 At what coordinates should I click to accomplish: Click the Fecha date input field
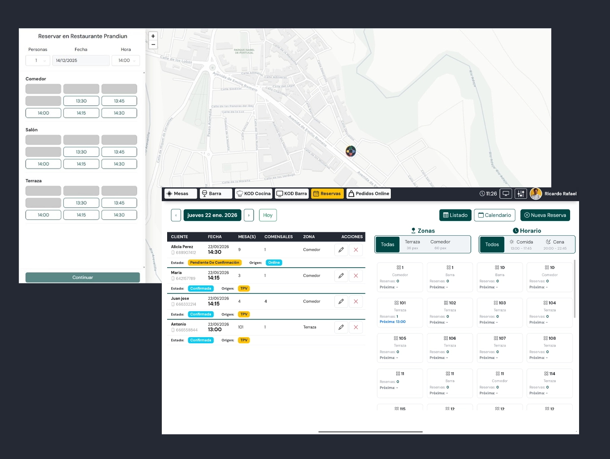[81, 61]
